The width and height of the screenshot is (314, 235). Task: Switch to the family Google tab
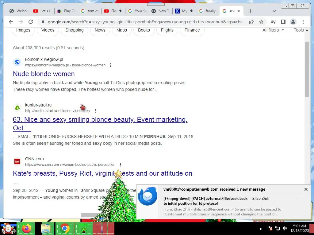pos(207,11)
